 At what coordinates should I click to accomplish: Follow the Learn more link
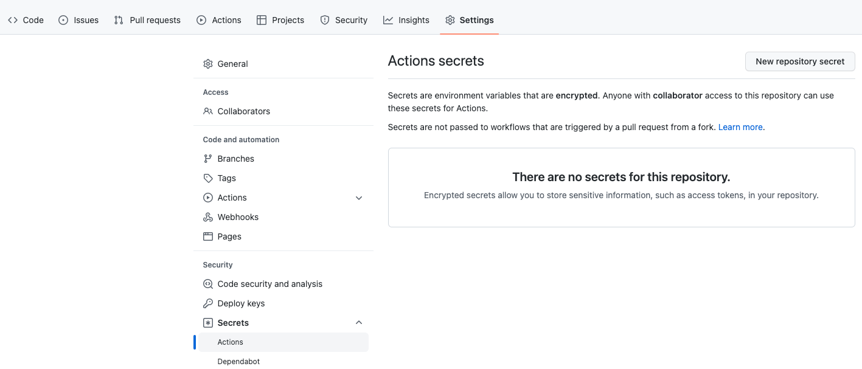(x=740, y=127)
